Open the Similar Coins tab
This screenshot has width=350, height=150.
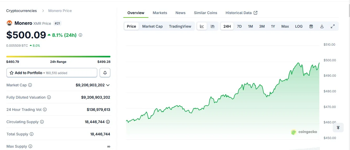(205, 13)
